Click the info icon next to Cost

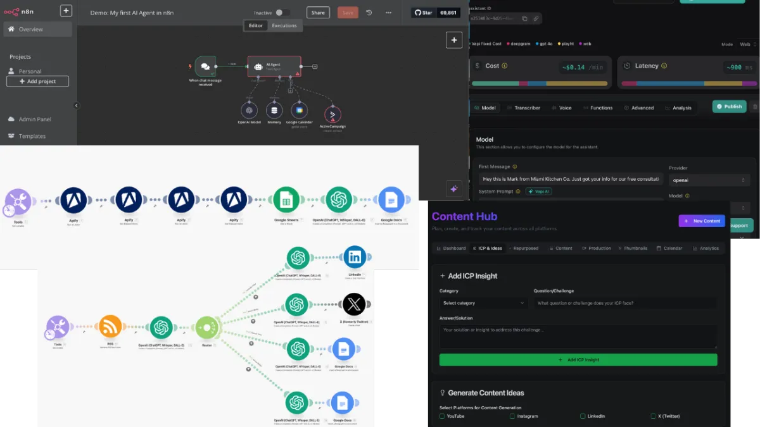pyautogui.click(x=505, y=66)
